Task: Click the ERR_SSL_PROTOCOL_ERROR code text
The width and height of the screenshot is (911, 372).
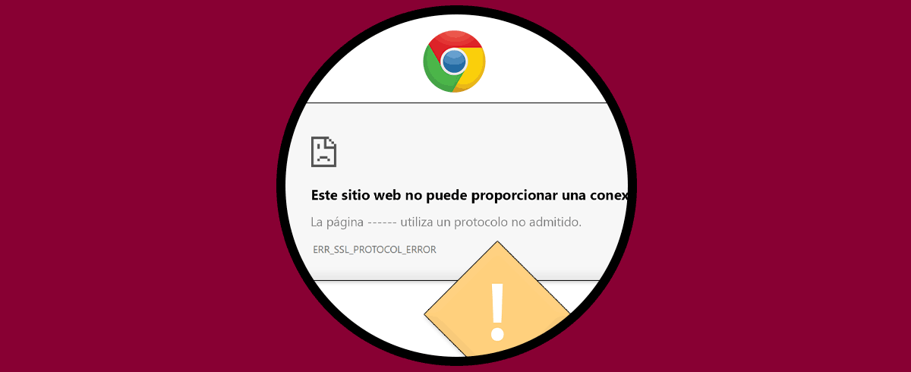Action: pos(374,250)
